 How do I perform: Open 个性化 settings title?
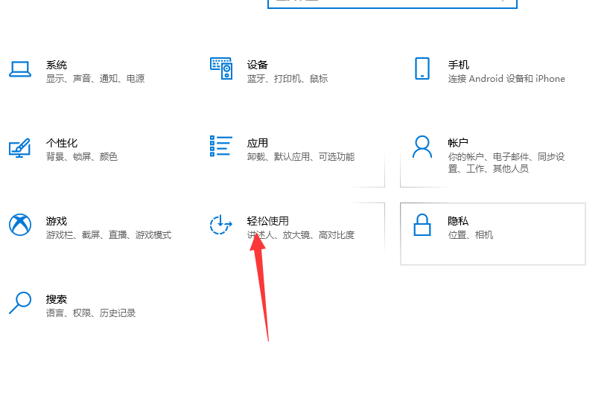(x=62, y=143)
